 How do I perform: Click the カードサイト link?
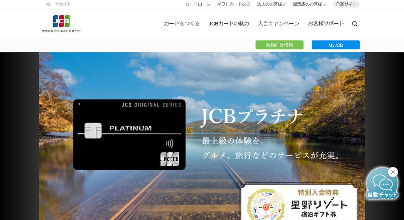tap(58, 4)
